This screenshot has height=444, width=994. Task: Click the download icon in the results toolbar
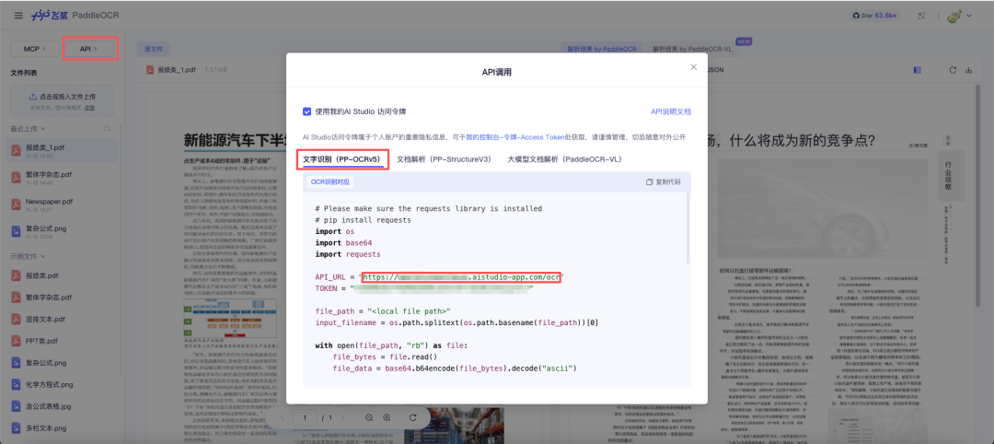pos(968,70)
